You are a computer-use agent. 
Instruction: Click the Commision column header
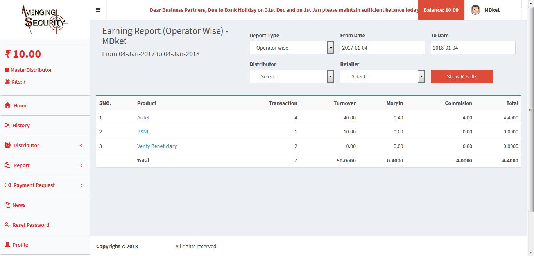pyautogui.click(x=459, y=103)
